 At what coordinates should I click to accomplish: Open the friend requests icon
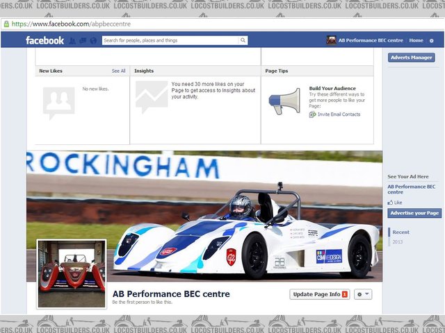(x=72, y=40)
